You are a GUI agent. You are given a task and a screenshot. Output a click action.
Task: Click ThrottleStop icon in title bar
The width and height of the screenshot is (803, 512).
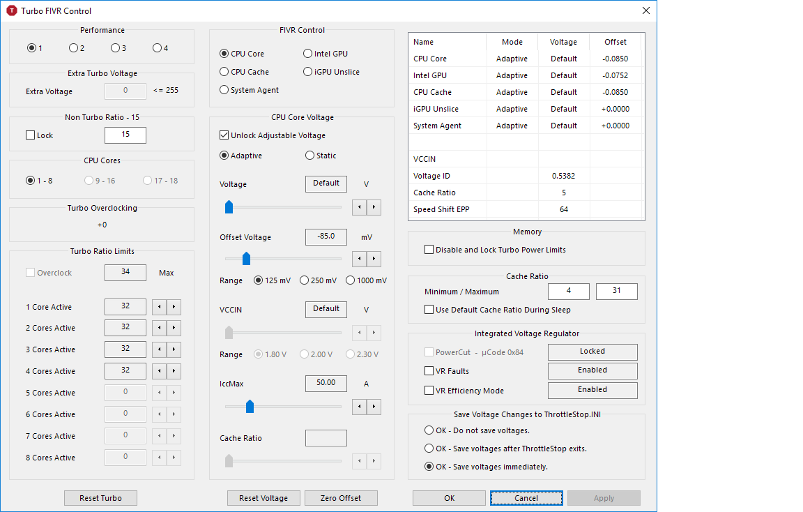point(11,10)
